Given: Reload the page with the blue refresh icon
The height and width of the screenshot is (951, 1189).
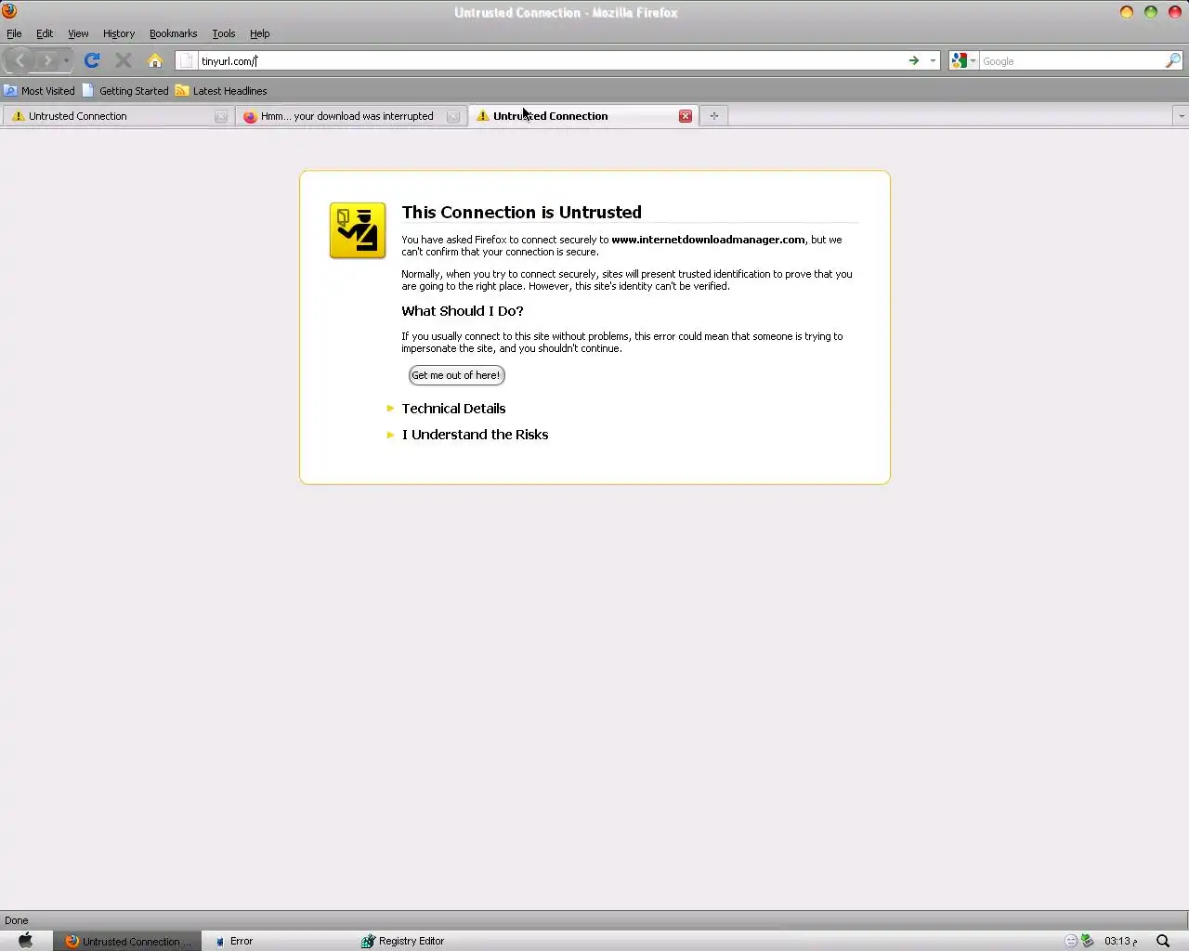Looking at the screenshot, I should [91, 60].
